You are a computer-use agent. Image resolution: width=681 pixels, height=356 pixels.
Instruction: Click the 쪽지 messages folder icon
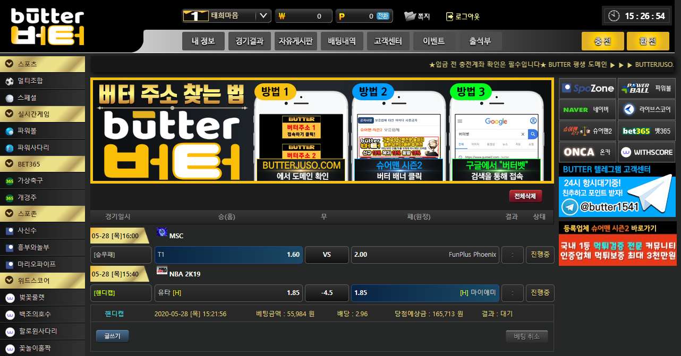pyautogui.click(x=410, y=16)
